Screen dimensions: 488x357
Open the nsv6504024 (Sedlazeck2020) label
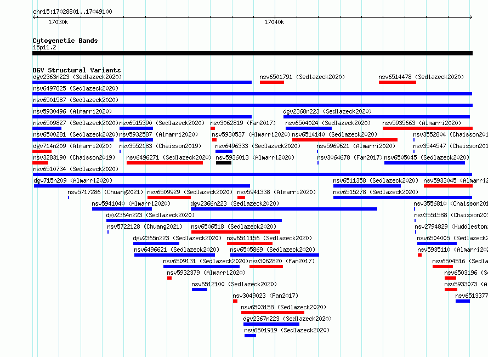pyautogui.click(x=328, y=123)
